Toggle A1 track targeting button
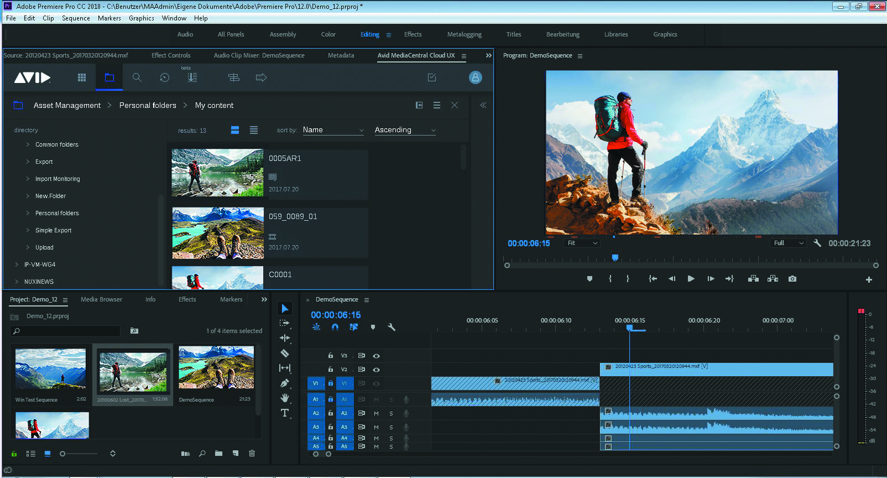 (x=344, y=399)
